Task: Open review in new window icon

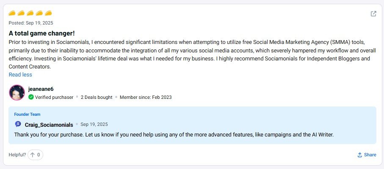Action: [x=373, y=14]
